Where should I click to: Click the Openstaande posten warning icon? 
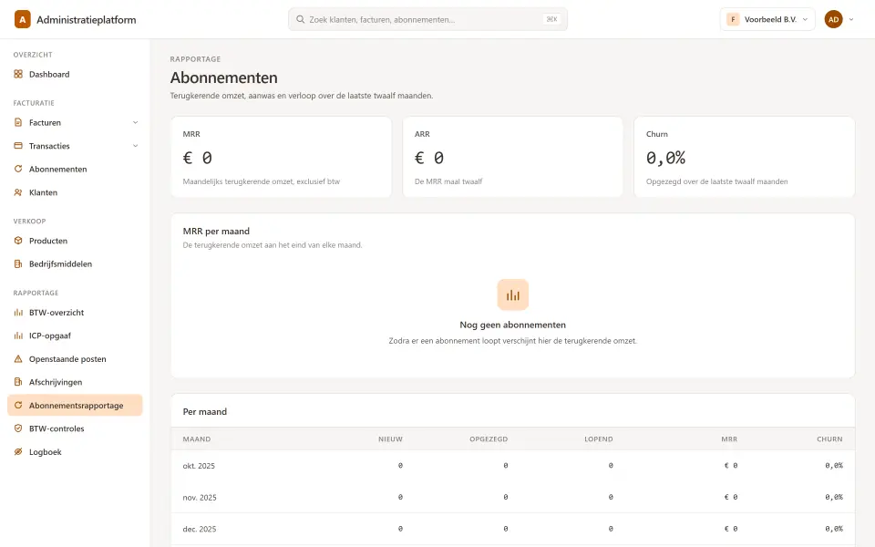coord(18,359)
